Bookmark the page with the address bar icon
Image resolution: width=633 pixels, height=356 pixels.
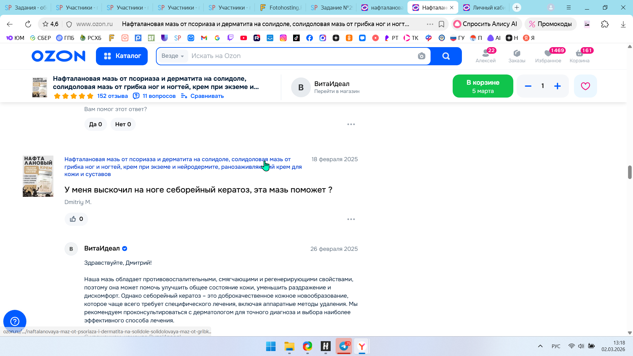click(x=441, y=24)
